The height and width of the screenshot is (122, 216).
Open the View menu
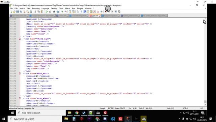click(x=28, y=8)
